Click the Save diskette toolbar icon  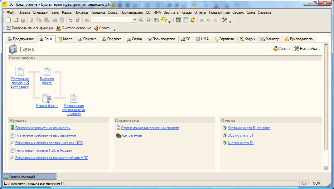pyautogui.click(x=23, y=20)
